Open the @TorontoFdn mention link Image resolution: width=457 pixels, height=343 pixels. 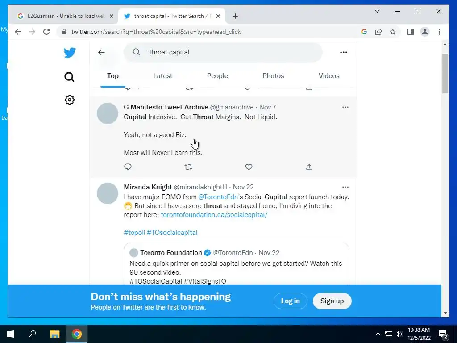218,197
